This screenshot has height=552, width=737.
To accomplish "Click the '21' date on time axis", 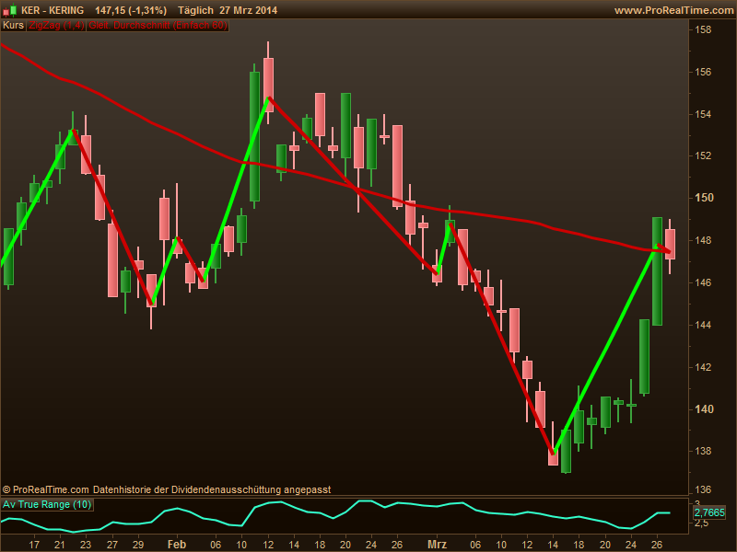I will click(x=60, y=545).
